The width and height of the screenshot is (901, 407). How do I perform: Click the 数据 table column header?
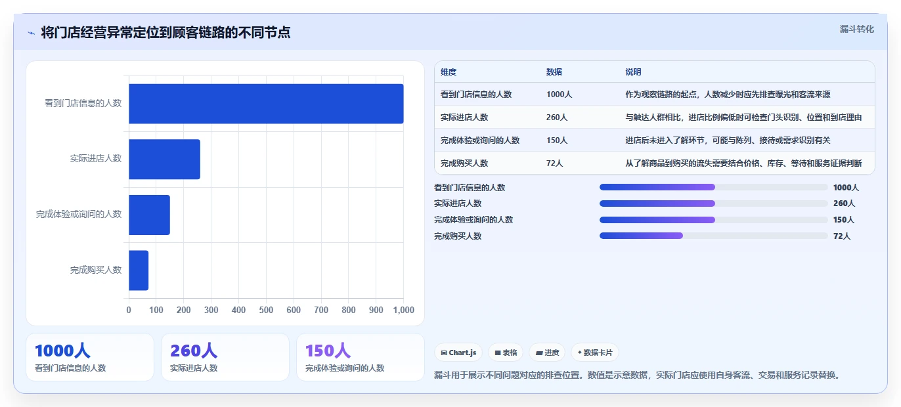click(554, 72)
